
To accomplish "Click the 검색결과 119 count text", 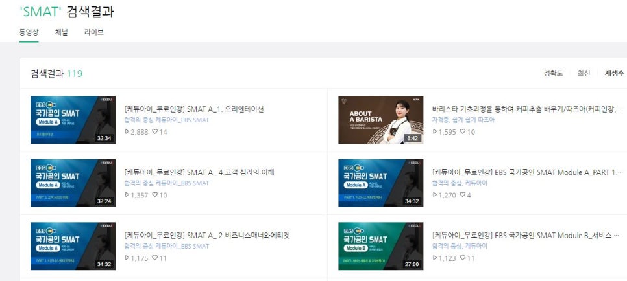I will pos(56,73).
